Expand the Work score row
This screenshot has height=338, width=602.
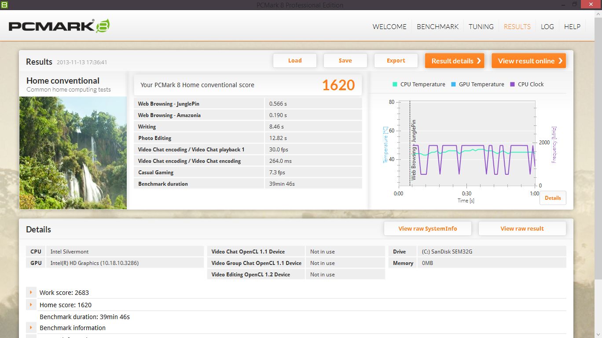[31, 292]
